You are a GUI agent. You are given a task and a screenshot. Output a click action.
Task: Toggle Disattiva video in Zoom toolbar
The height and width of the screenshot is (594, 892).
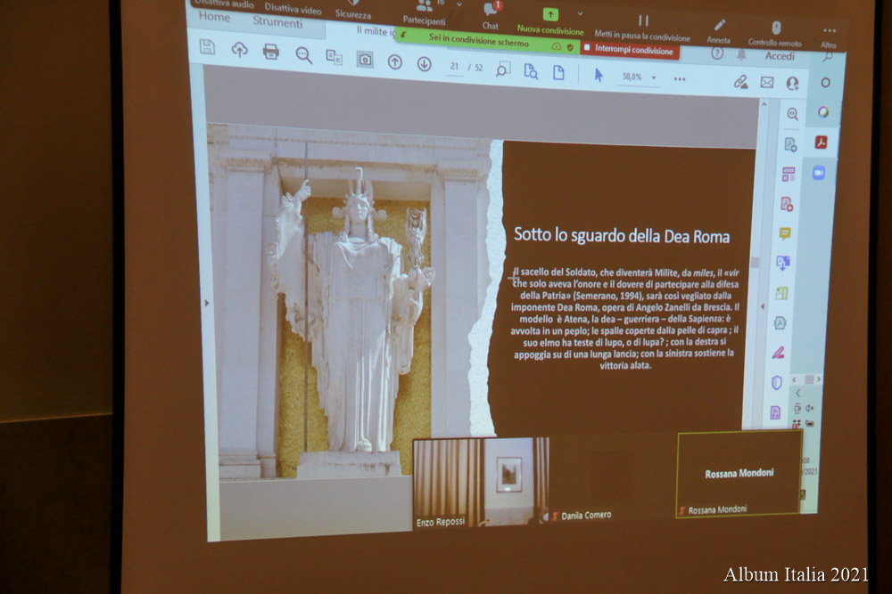(293, 8)
